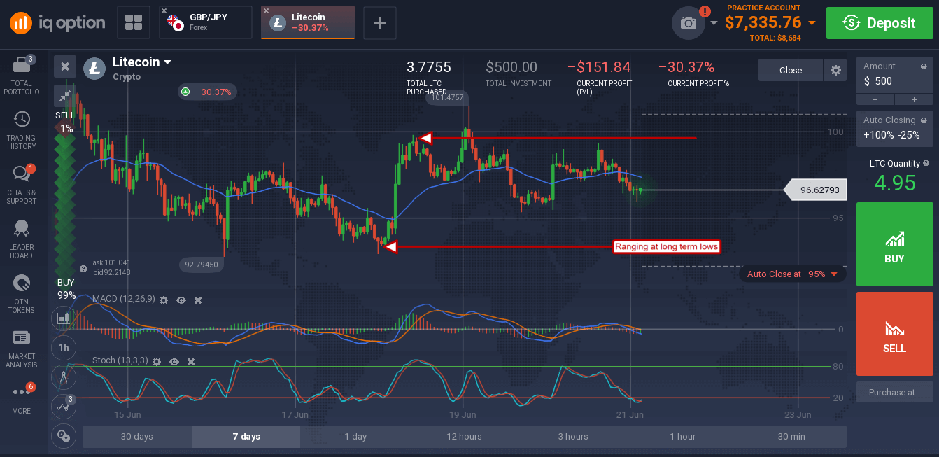
Task: Toggle MACD indicator visibility eye
Action: [x=181, y=300]
